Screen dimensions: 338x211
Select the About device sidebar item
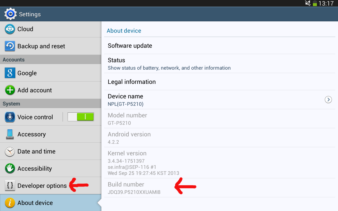click(x=51, y=203)
